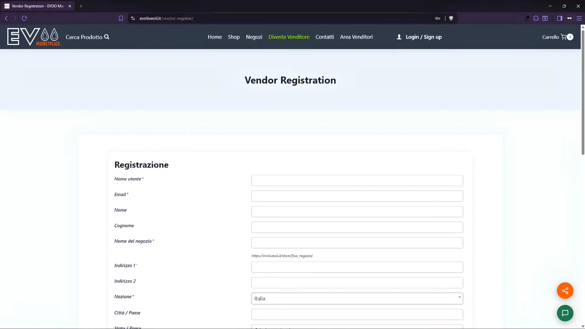Open Area Venditori menu item
Screen dimensions: 585x329
click(356, 37)
